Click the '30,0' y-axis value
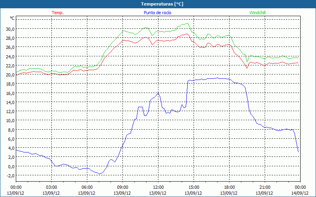The width and height of the screenshot is (316, 197). click(x=10, y=29)
